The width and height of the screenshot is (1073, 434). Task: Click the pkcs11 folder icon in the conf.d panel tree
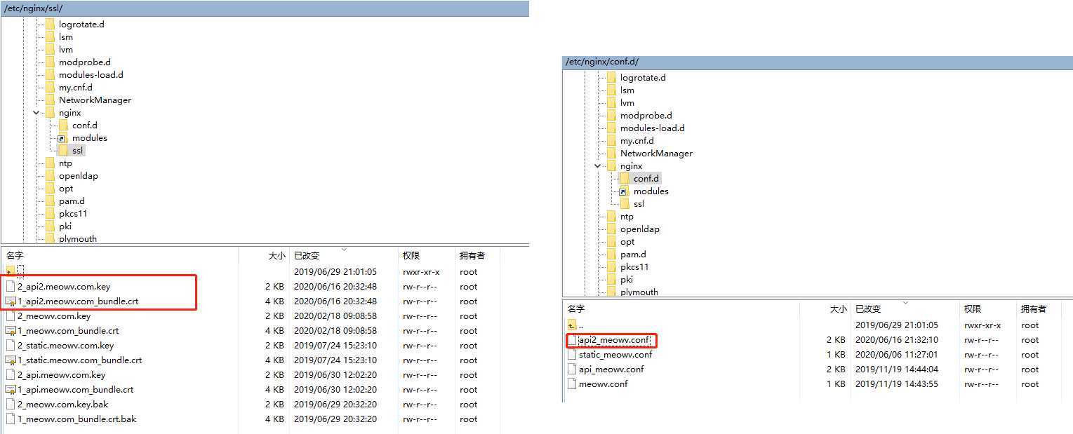(611, 267)
